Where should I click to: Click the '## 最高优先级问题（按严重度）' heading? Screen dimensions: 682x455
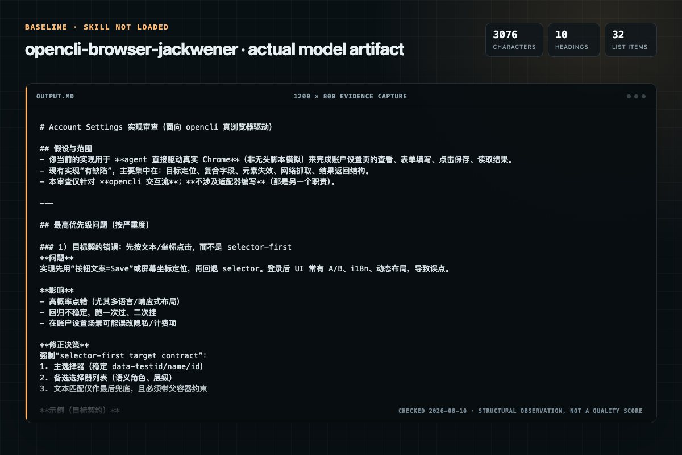coord(95,226)
